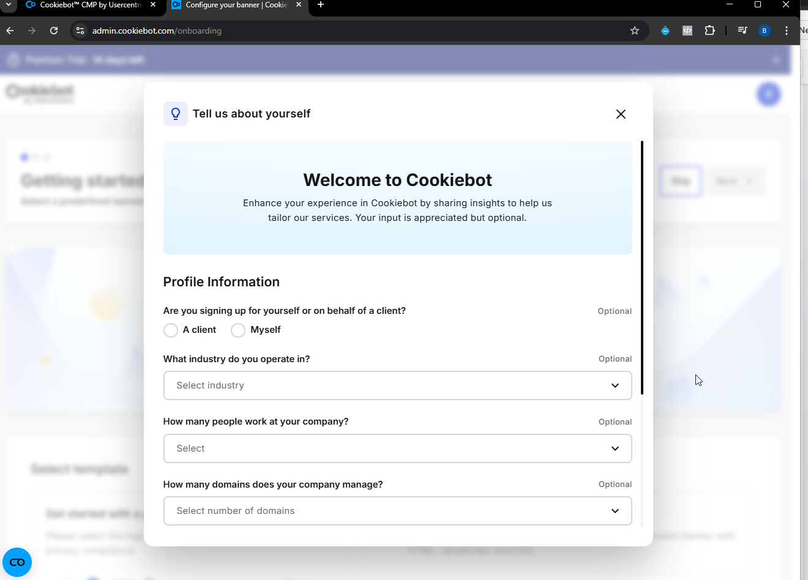The width and height of the screenshot is (808, 580).
Task: Click the blue extension icon in toolbar
Action: click(665, 31)
